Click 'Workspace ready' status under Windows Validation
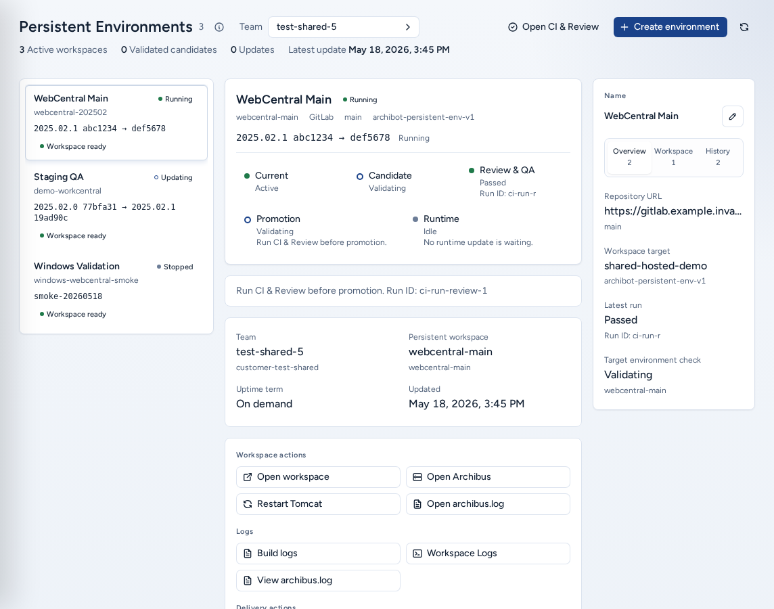The height and width of the screenshot is (609, 774). (73, 315)
